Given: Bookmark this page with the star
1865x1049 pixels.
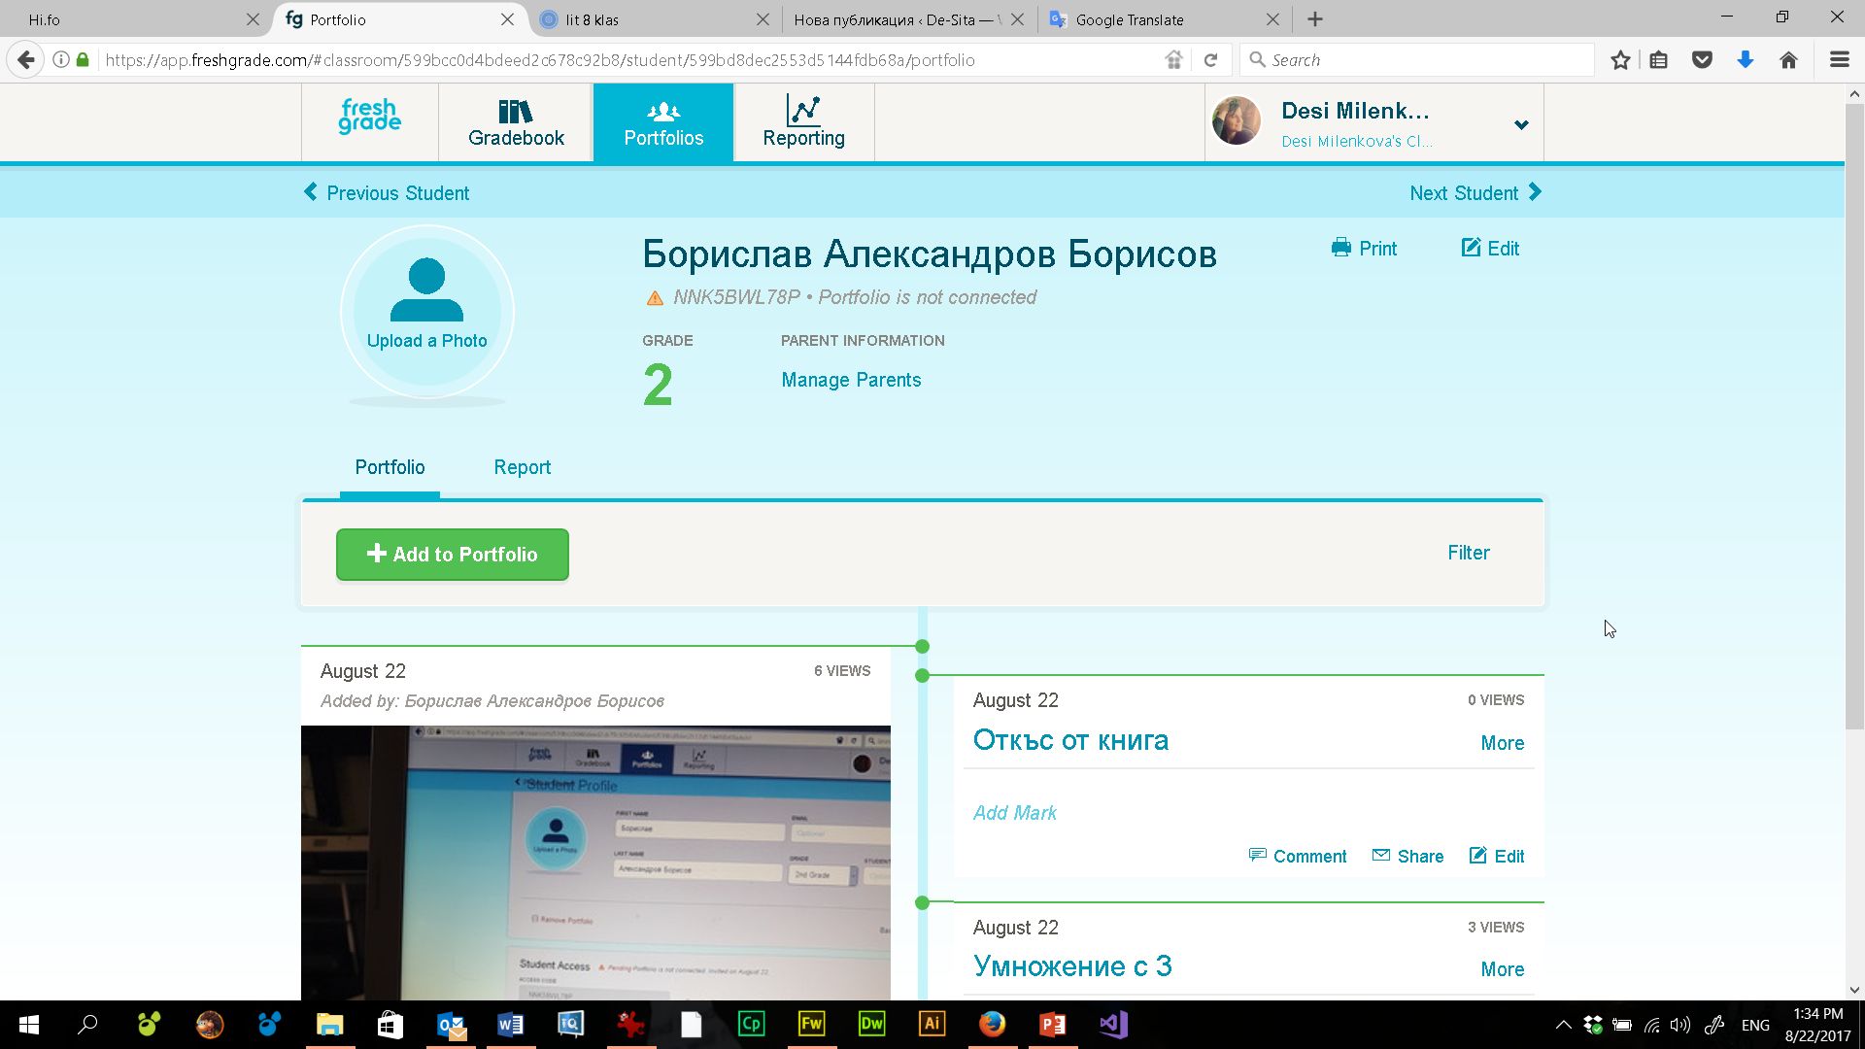Looking at the screenshot, I should tap(1620, 60).
